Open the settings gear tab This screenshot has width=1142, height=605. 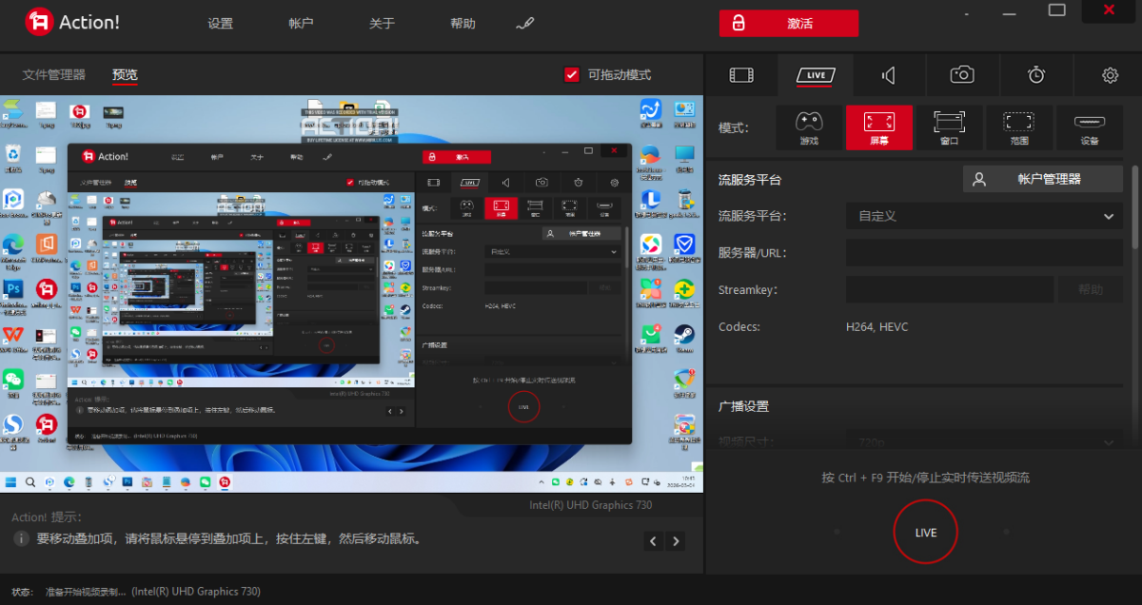pos(1110,75)
